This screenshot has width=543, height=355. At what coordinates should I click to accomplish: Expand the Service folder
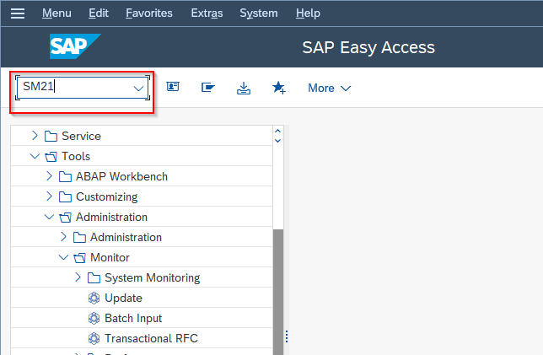pyautogui.click(x=35, y=136)
